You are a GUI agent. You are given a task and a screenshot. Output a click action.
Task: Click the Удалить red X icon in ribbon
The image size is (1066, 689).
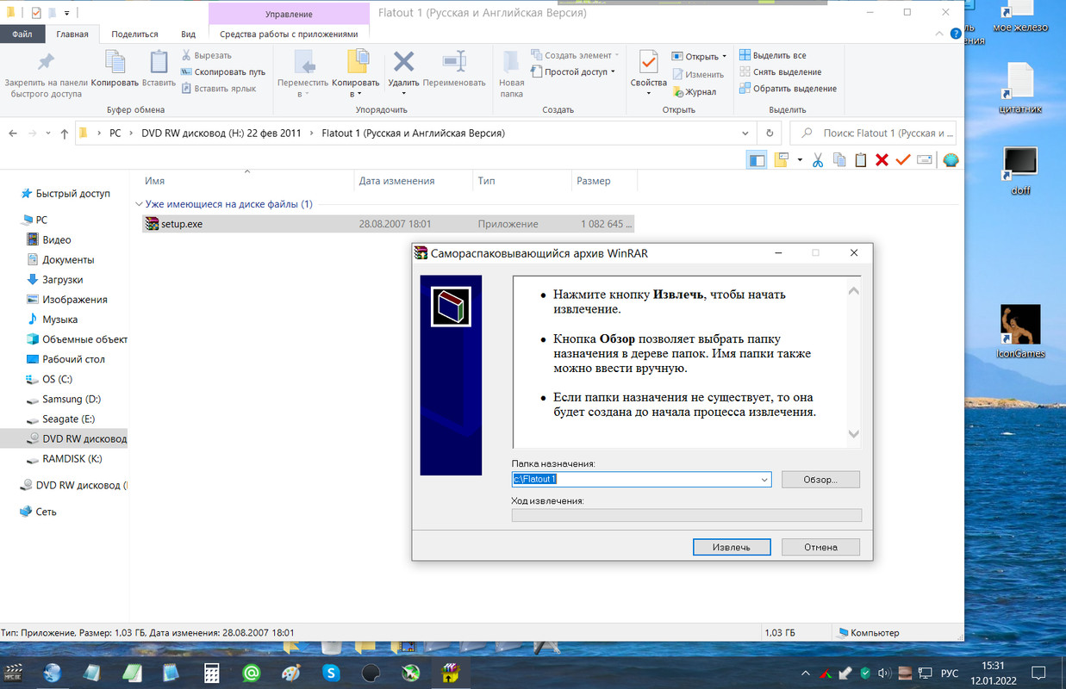point(403,61)
